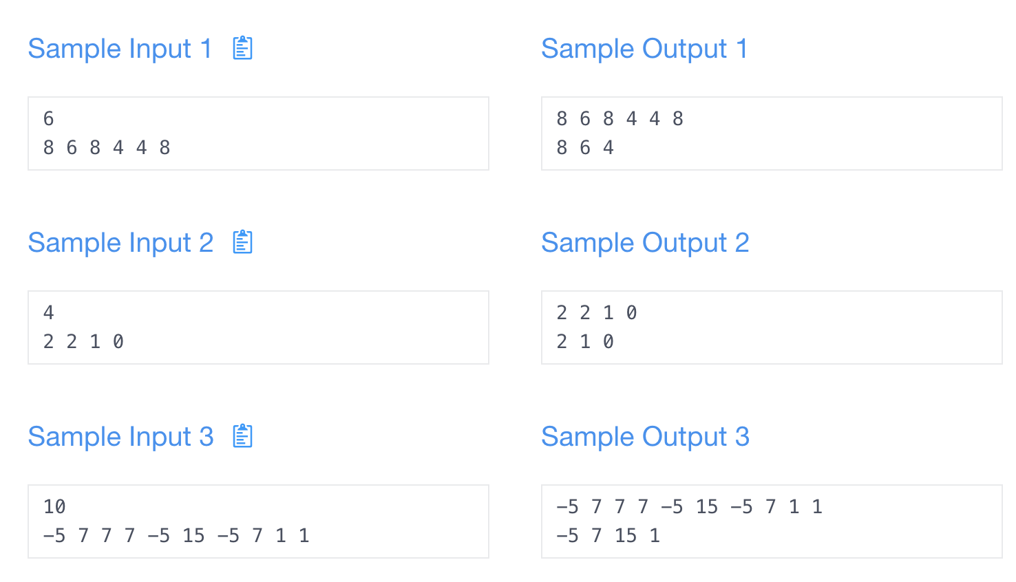Select the output box containing '2 1 0'
Screen dimensions: 1016x582
771,327
